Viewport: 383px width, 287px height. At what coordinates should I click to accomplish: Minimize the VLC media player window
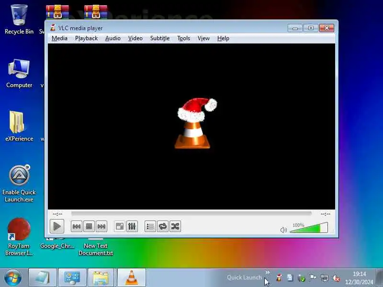pyautogui.click(x=295, y=28)
